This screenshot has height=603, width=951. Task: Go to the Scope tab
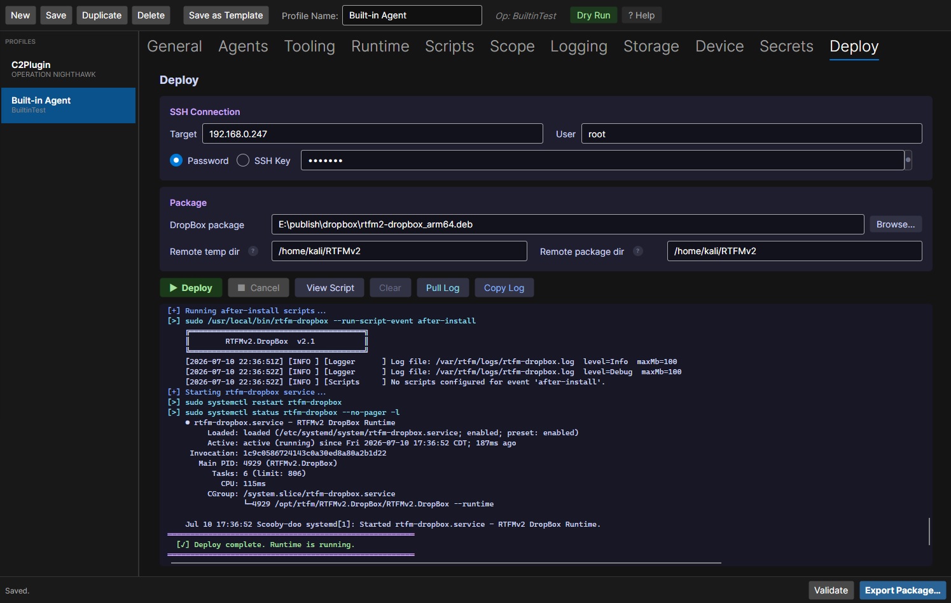(x=512, y=46)
